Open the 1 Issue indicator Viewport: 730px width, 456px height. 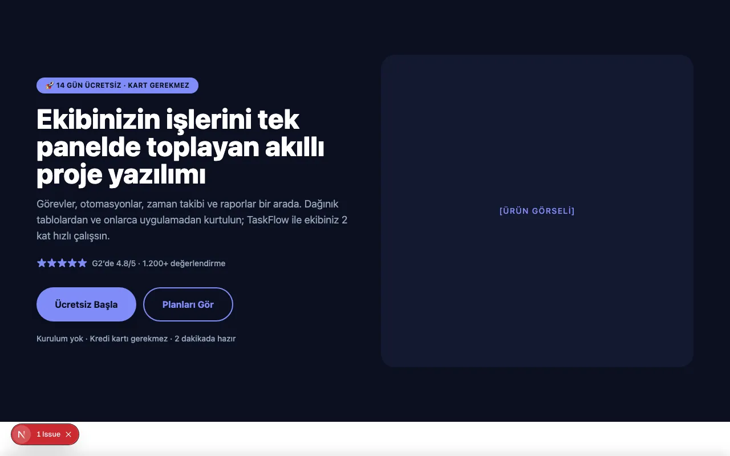click(48, 434)
